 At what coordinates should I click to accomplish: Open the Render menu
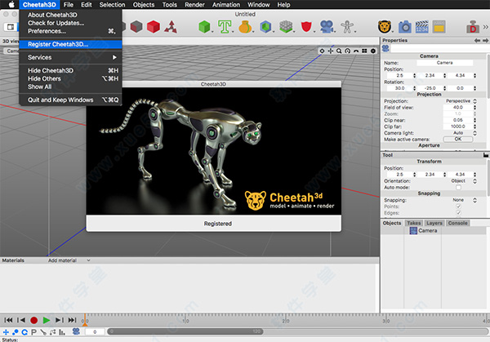[194, 5]
